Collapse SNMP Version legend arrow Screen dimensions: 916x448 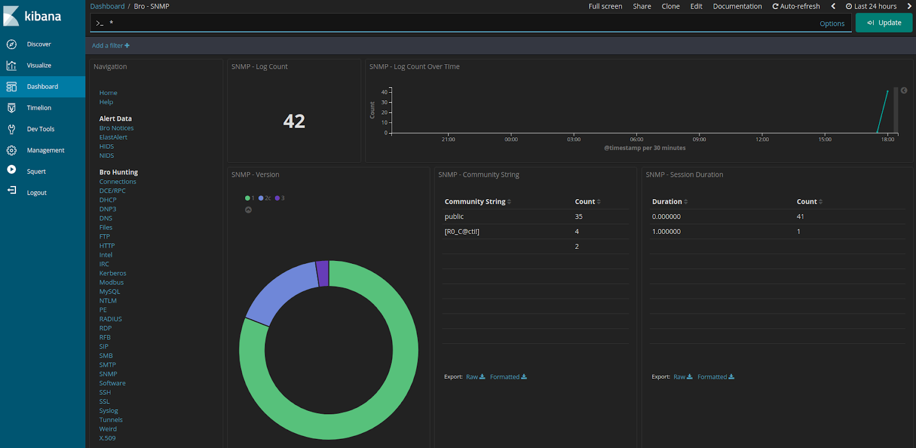tap(248, 210)
